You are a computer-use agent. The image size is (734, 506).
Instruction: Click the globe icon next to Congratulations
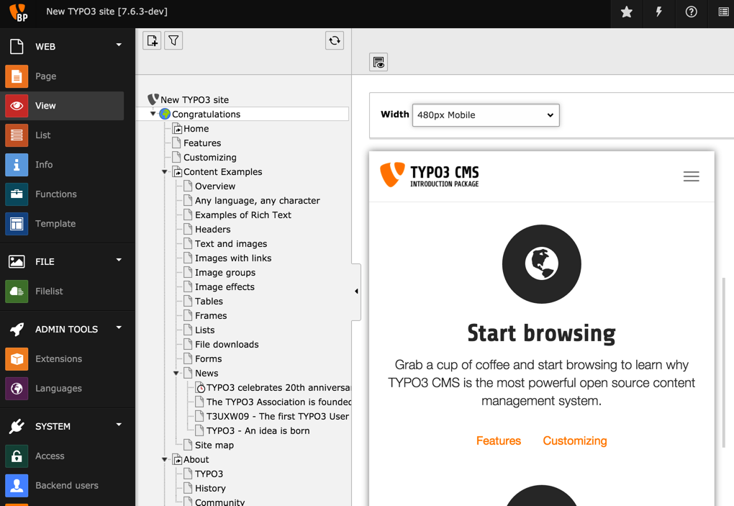coord(165,114)
